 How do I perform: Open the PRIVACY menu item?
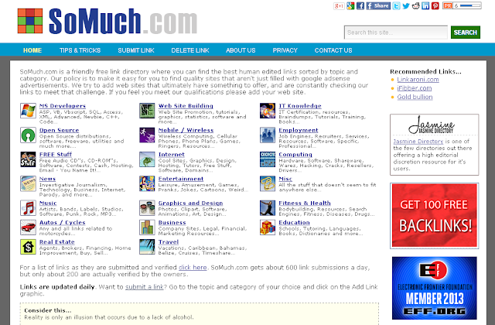pyautogui.click(x=285, y=50)
